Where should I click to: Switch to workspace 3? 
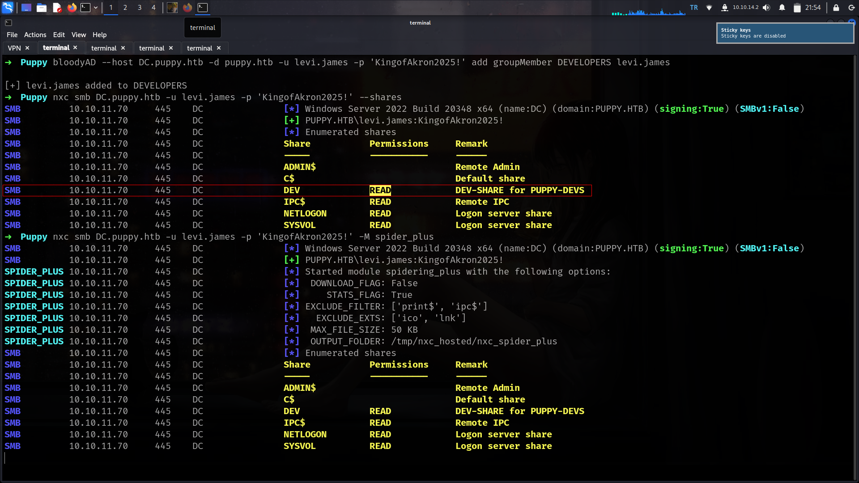pyautogui.click(x=140, y=7)
